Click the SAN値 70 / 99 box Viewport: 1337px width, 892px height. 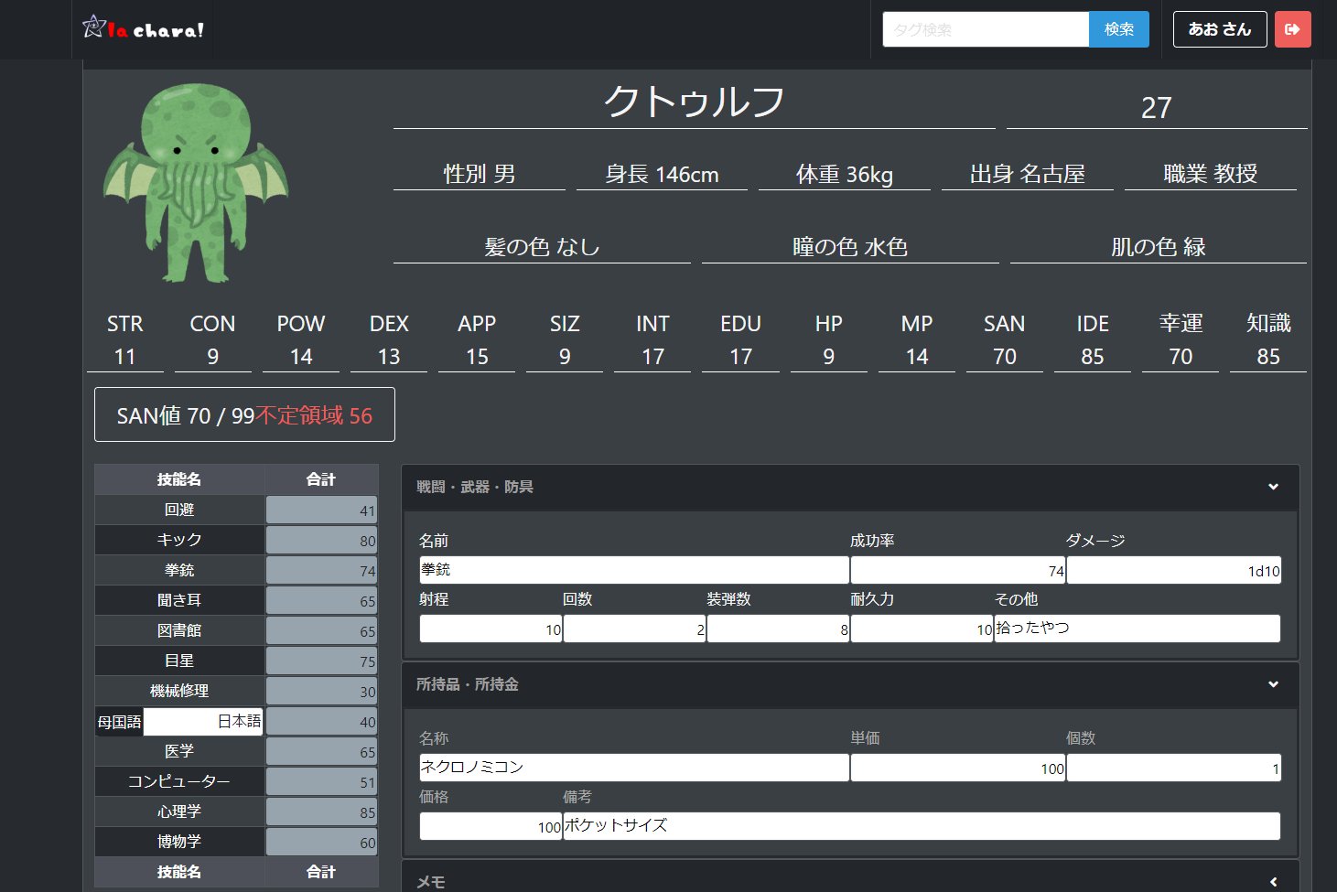[244, 414]
